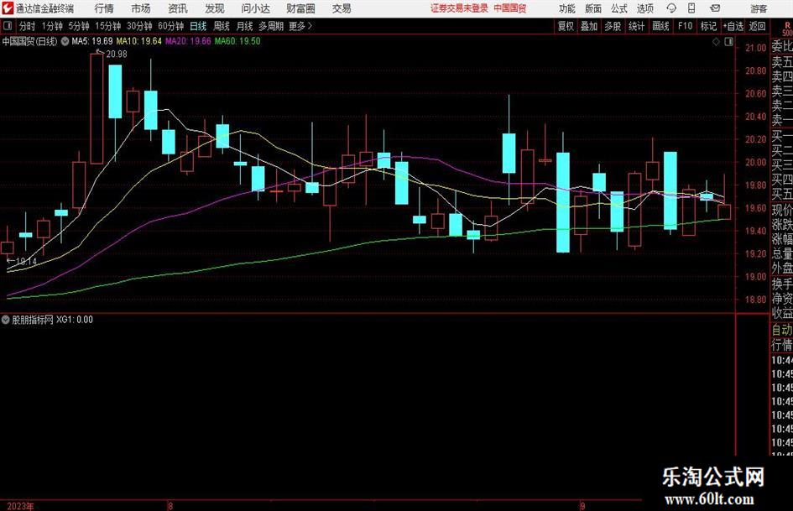Screen dimensions: 793x511
Task: Click the tall red candlestick near 20.98
Action: pos(97,108)
